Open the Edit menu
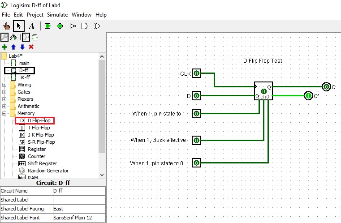The width and height of the screenshot is (341, 223). point(18,15)
